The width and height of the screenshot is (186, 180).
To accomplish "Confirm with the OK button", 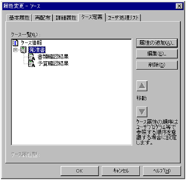I will [80, 171].
